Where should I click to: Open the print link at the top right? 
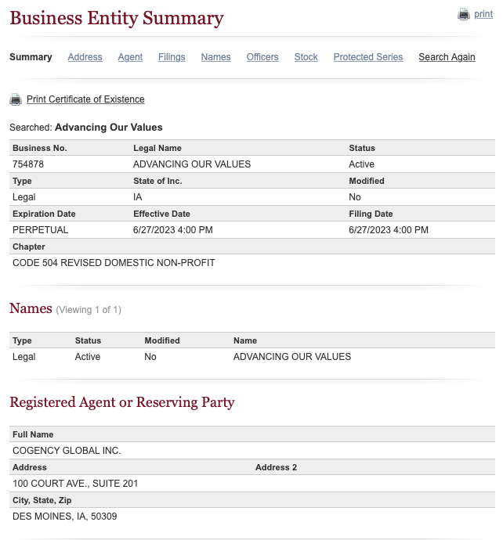483,14
